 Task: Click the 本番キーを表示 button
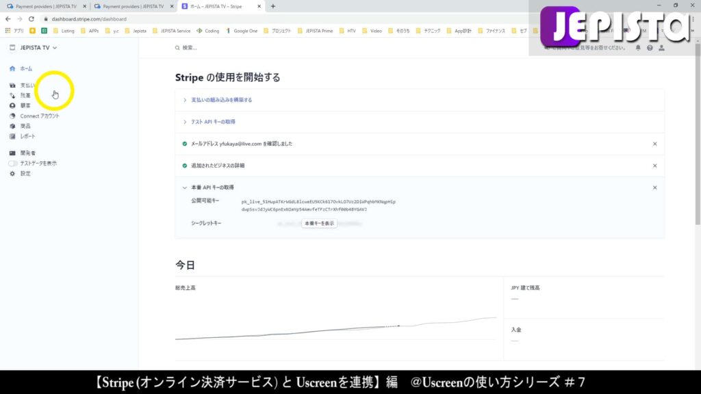(x=319, y=224)
